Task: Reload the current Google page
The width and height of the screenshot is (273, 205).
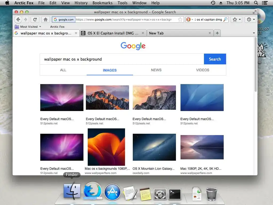Action: click(35, 19)
